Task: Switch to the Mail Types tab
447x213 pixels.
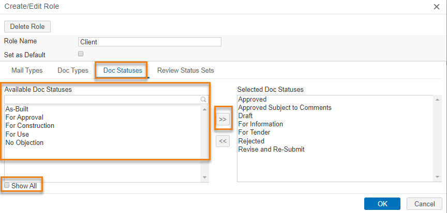Action: click(27, 70)
